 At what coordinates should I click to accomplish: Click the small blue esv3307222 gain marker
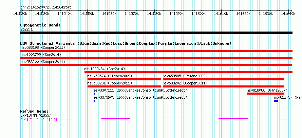(x=95, y=94)
